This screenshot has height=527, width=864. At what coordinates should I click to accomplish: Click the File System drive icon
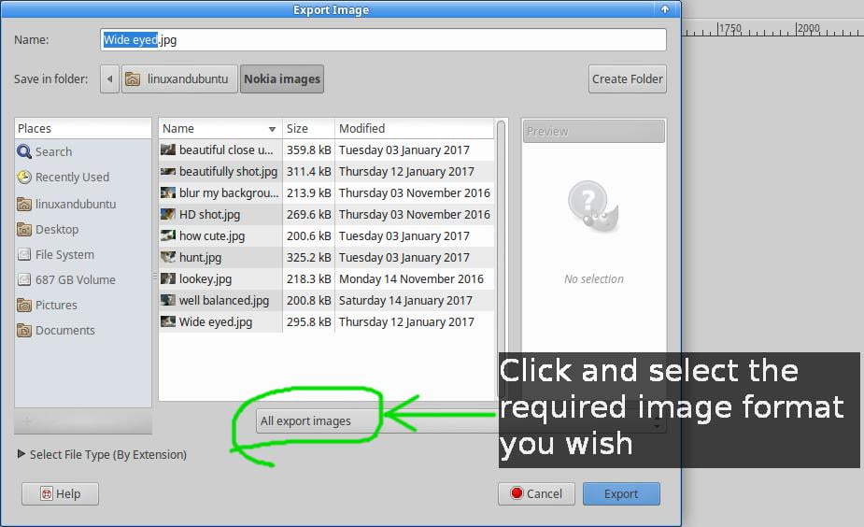coord(24,254)
